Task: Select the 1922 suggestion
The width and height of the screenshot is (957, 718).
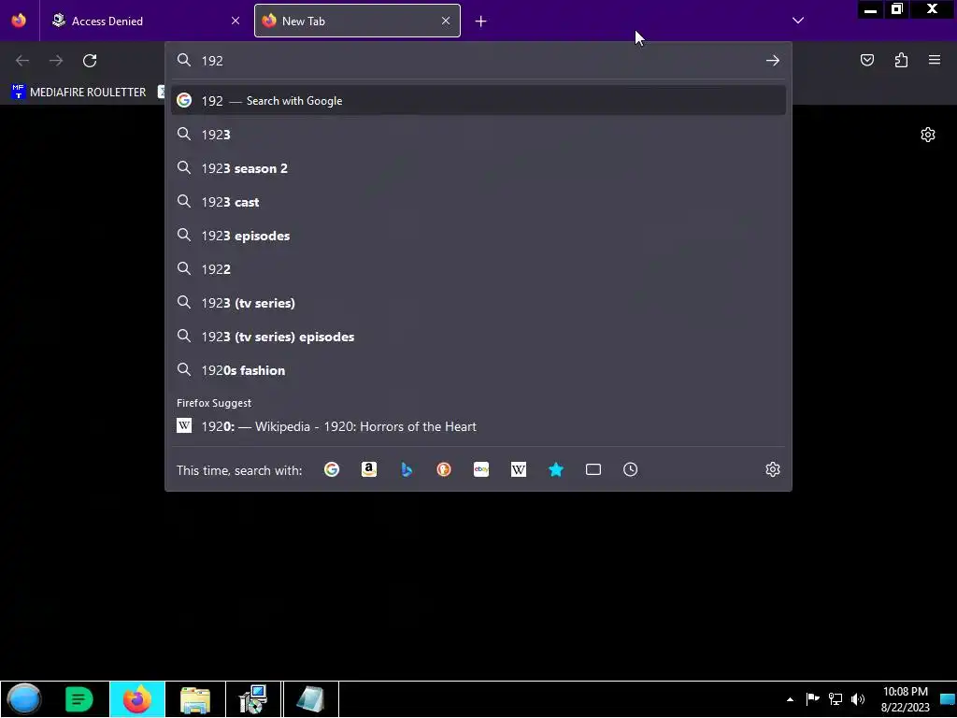Action: [x=478, y=269]
